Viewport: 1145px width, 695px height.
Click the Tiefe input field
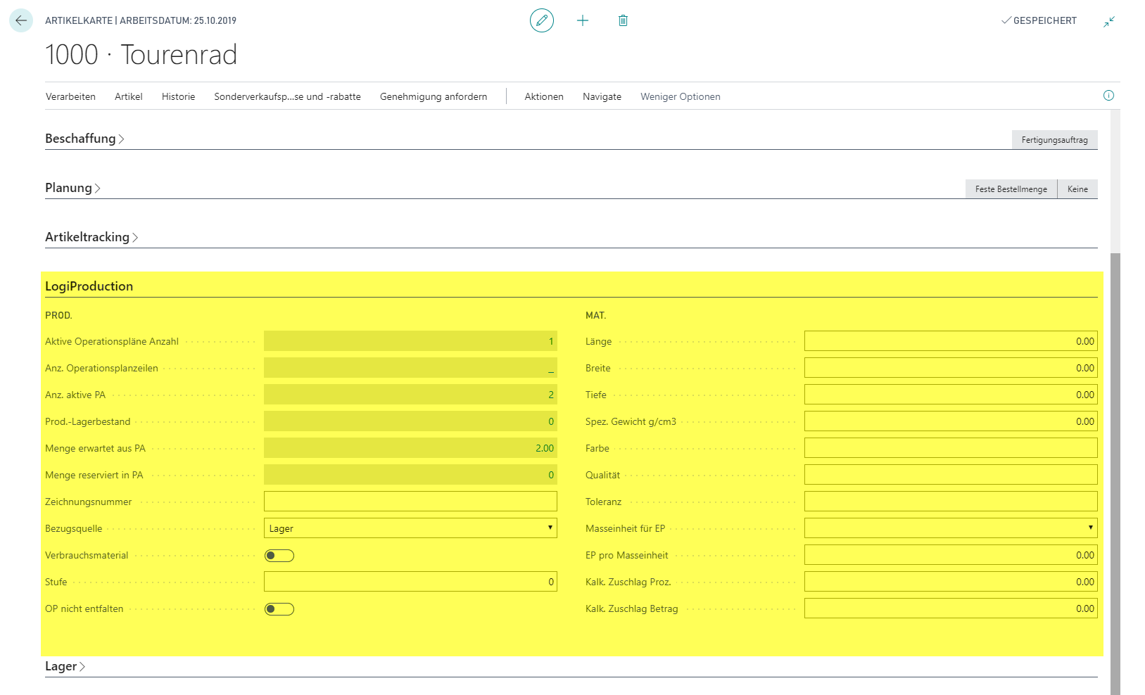(x=951, y=395)
